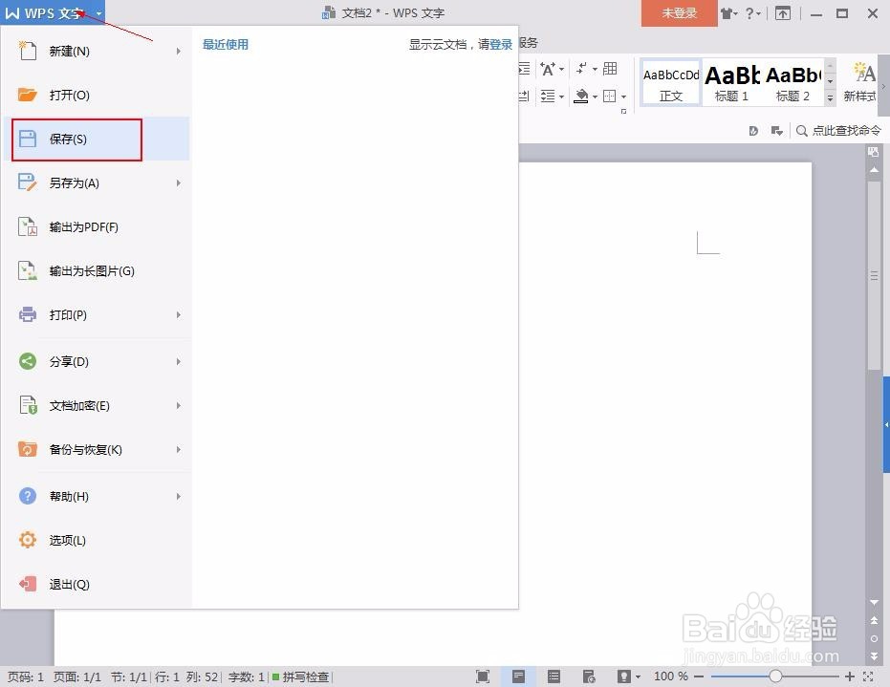Open the 帮助(H) menu entry

(96, 497)
